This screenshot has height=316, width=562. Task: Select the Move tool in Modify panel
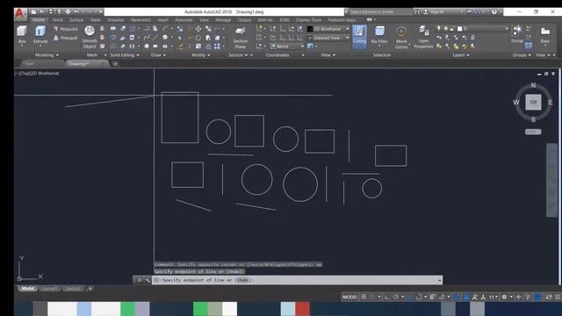198,29
